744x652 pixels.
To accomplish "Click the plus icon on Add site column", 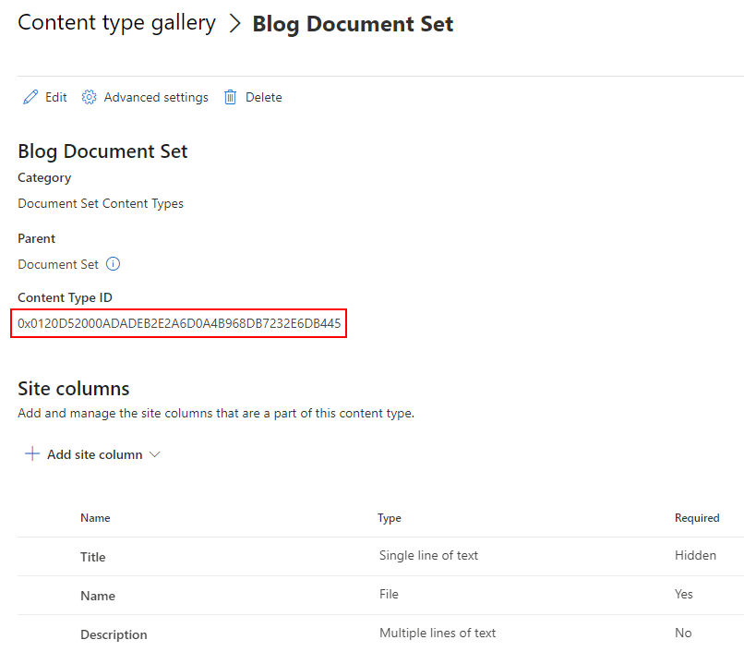I will (31, 453).
